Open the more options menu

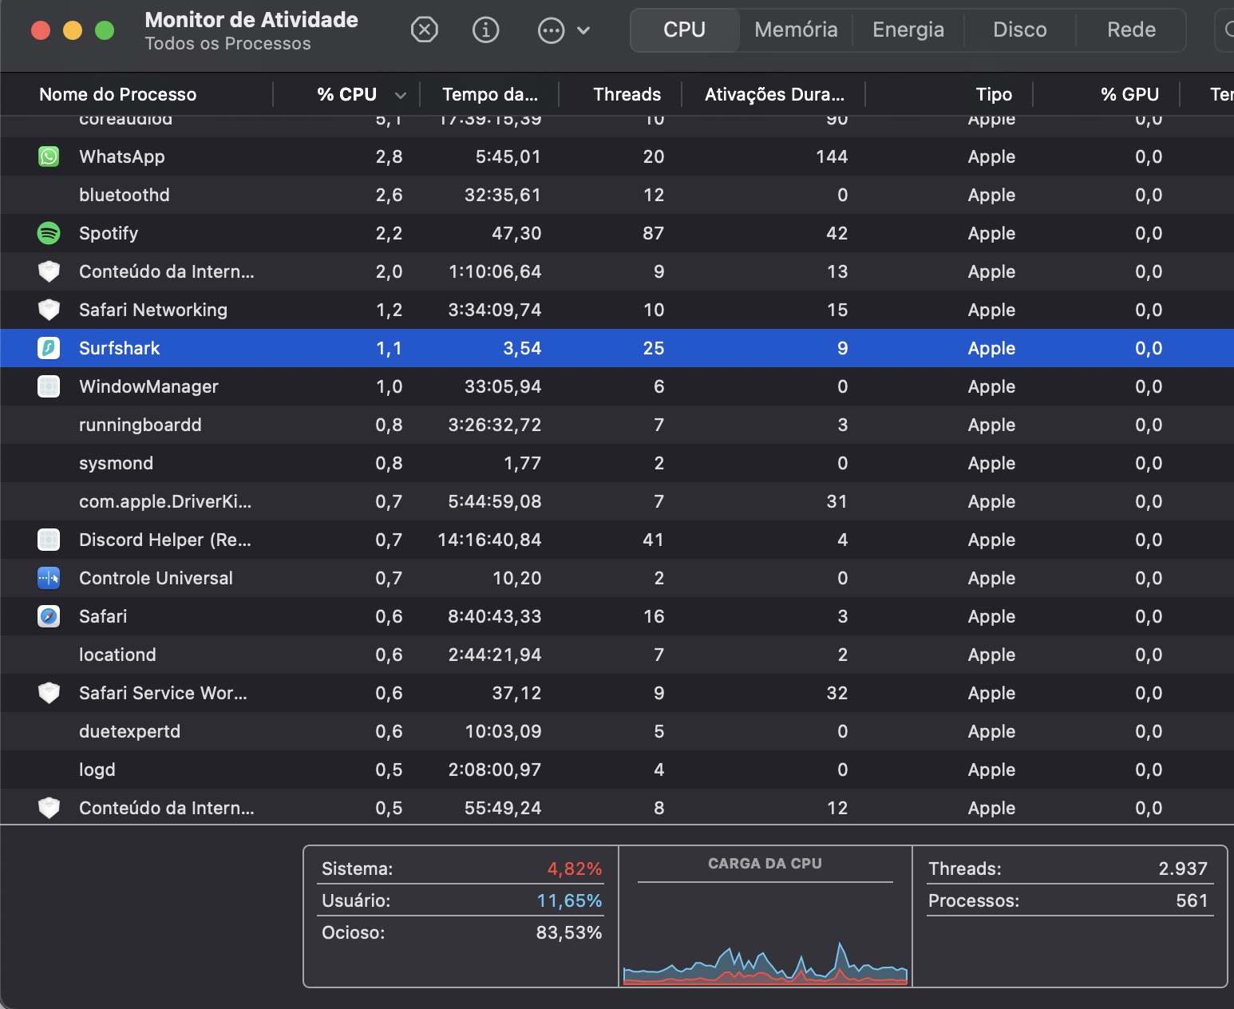click(x=550, y=30)
